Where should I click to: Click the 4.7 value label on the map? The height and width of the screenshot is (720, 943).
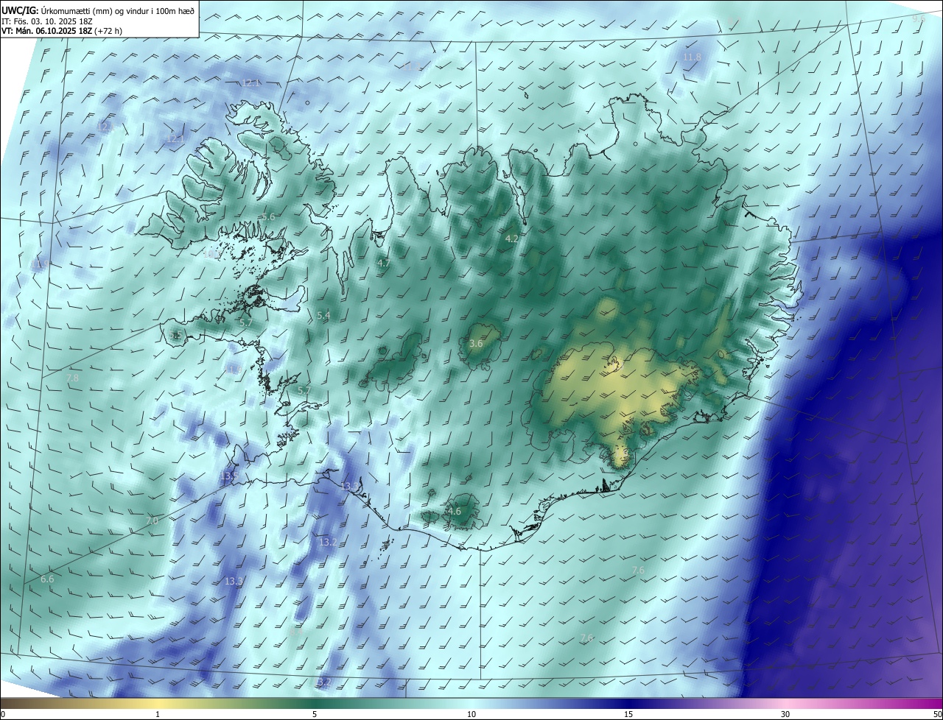point(384,263)
